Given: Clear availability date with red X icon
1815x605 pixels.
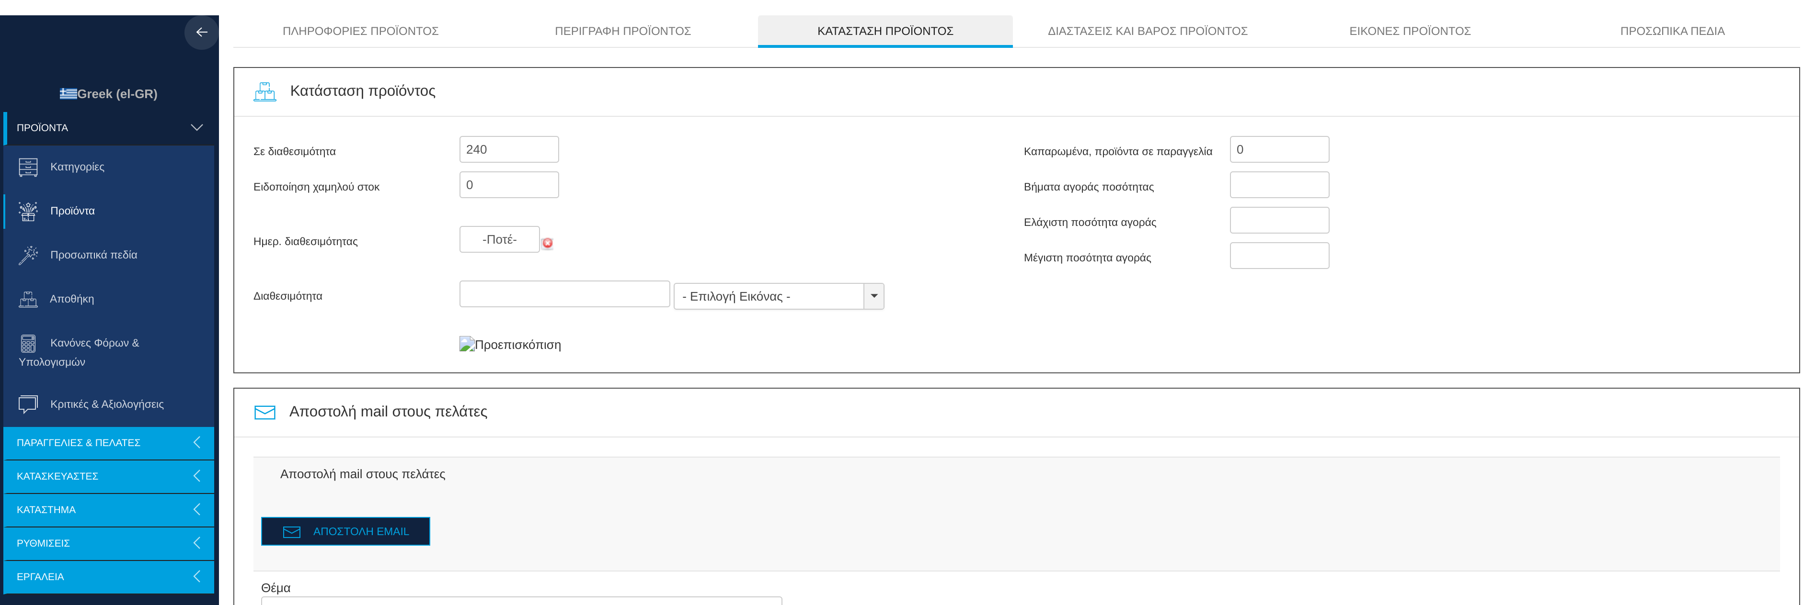Looking at the screenshot, I should coord(548,243).
